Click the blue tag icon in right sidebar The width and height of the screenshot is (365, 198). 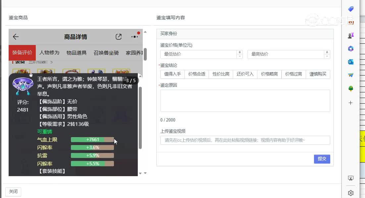[350, 9]
